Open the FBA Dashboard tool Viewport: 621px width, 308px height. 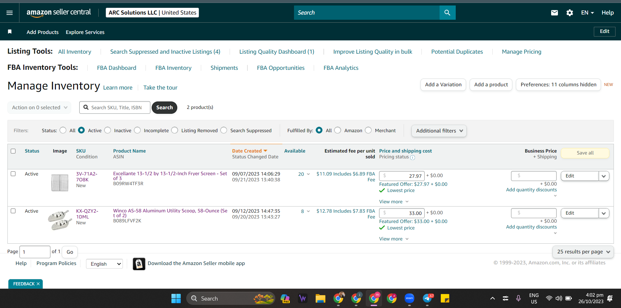pyautogui.click(x=116, y=68)
